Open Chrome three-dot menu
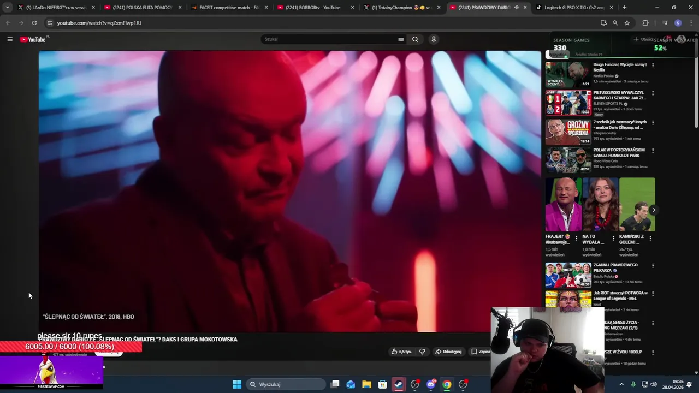Screen dimensions: 699x393 (690, 23)
